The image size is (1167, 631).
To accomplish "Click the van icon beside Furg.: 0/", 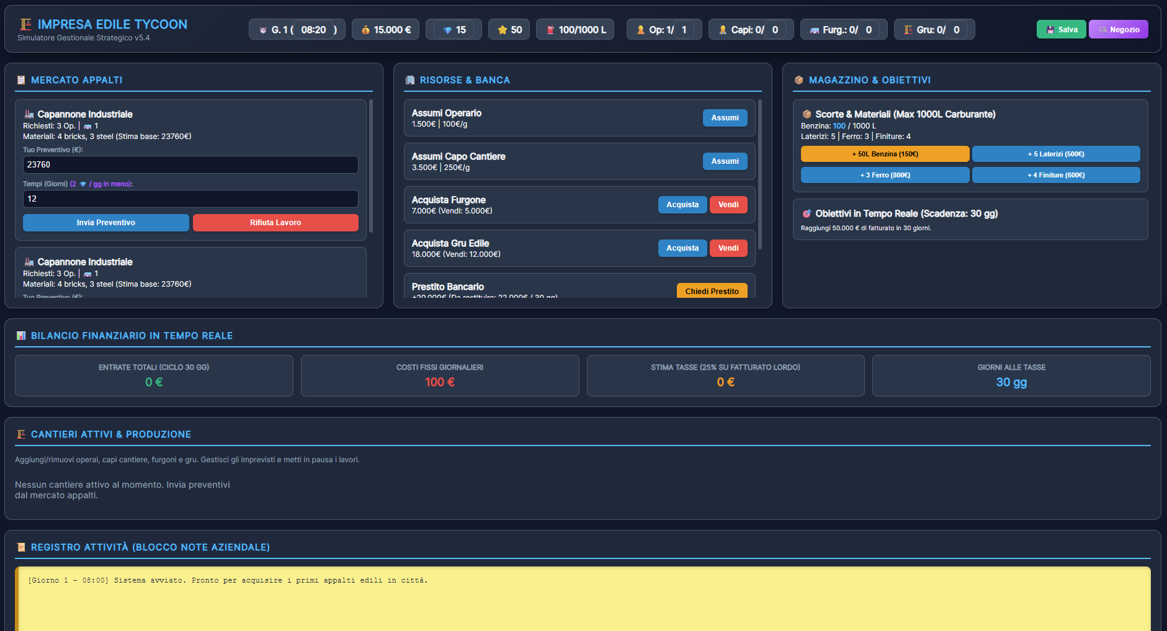I will click(815, 30).
